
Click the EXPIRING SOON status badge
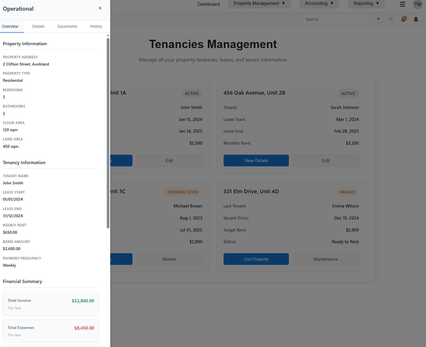pyautogui.click(x=183, y=192)
